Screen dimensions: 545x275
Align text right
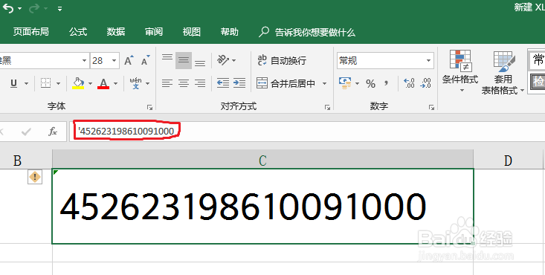coord(200,83)
